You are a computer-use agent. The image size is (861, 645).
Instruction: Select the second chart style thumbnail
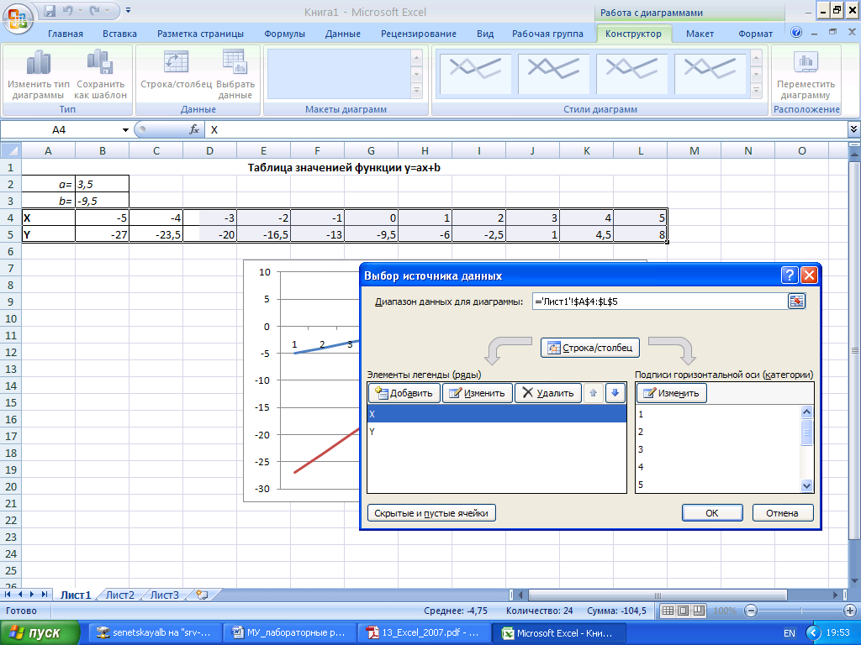[553, 74]
